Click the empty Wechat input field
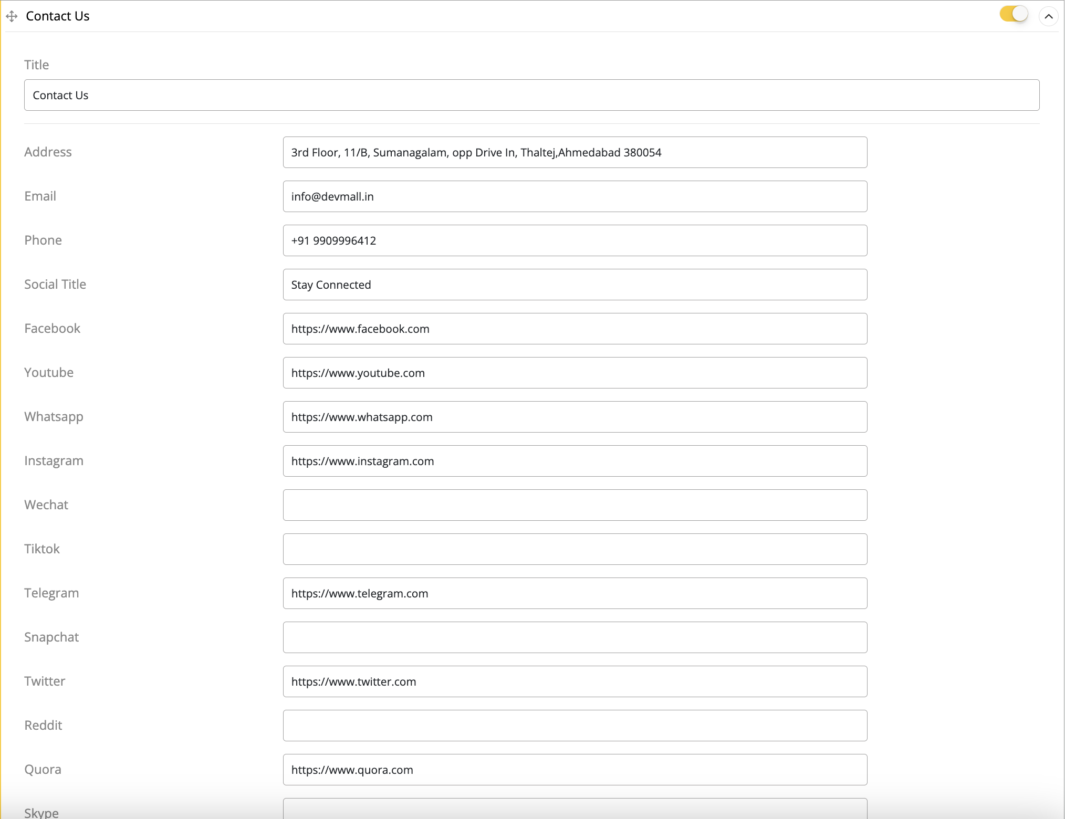This screenshot has height=819, width=1065. point(575,505)
